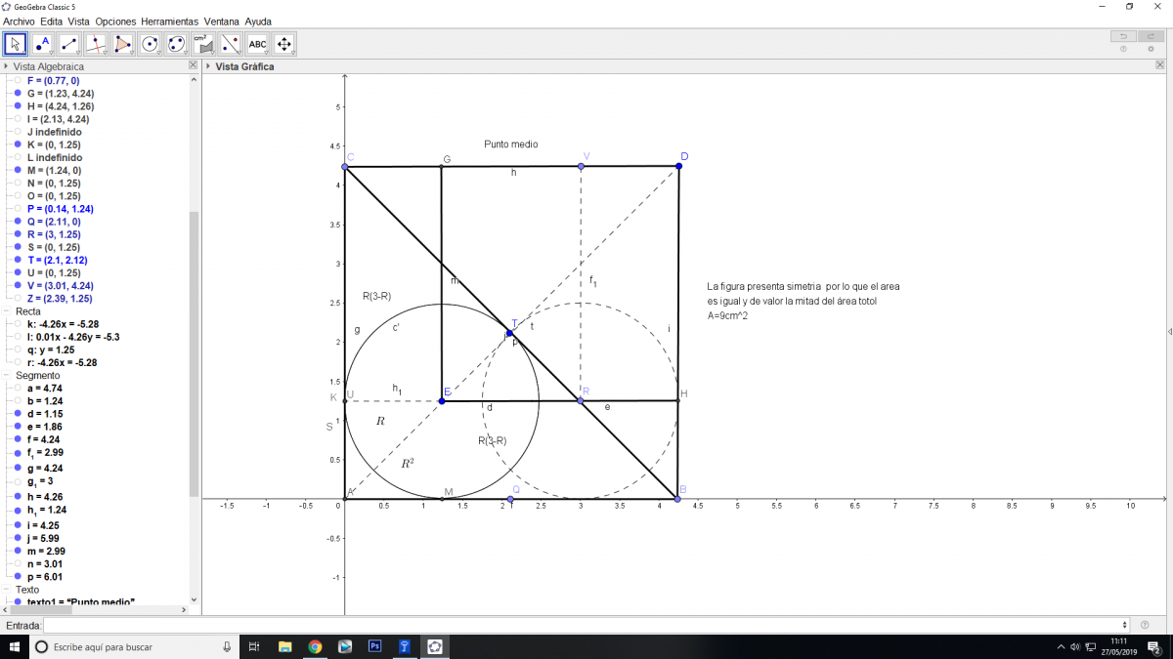Select the Polygon tool
The height and width of the screenshot is (659, 1173).
[123, 44]
